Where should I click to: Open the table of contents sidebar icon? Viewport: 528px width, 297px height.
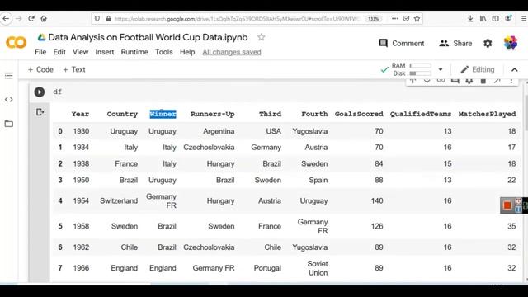[x=9, y=75]
